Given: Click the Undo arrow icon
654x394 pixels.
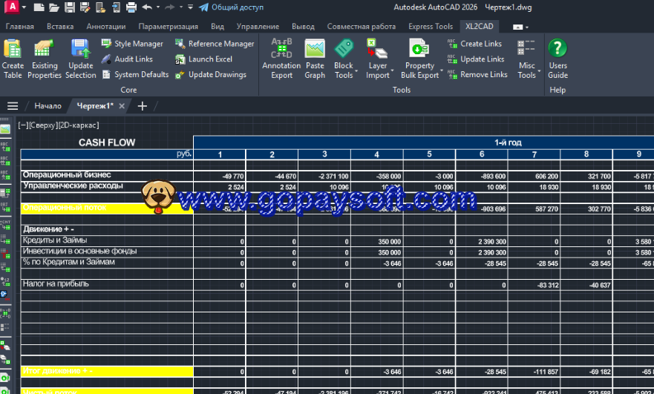Looking at the screenshot, I should pyautogui.click(x=147, y=7).
